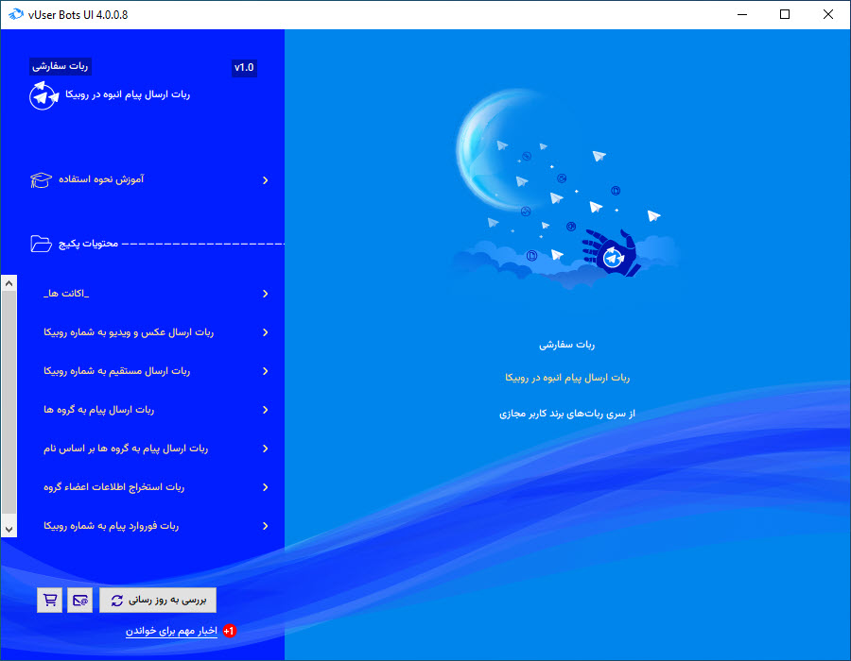851x661 pixels.
Task: Click ربات سفارشی text in main panel
Action: pos(566,345)
